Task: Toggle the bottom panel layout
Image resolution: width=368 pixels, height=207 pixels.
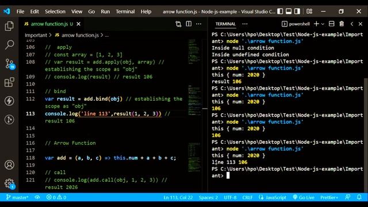Action: tap(289, 11)
